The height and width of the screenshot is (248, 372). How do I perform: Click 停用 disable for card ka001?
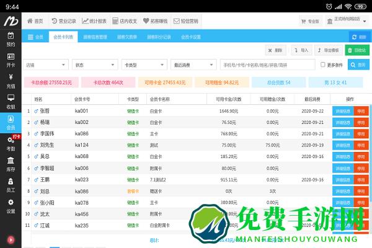click(361, 111)
